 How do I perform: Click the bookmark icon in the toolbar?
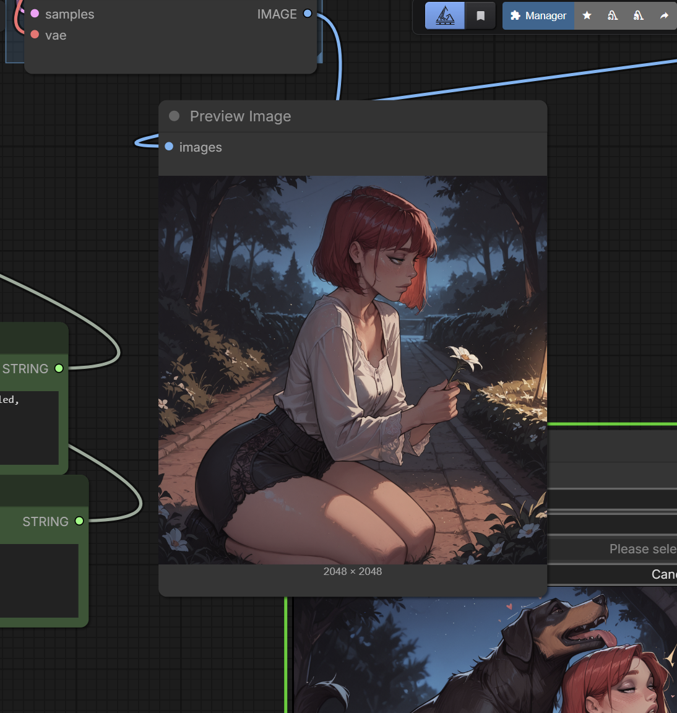(x=480, y=15)
